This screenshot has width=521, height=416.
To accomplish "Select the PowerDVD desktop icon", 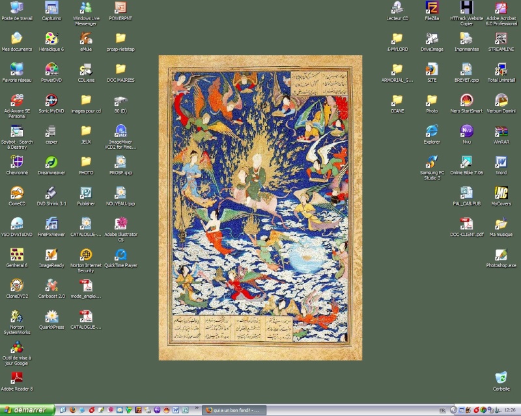I will pos(51,72).
